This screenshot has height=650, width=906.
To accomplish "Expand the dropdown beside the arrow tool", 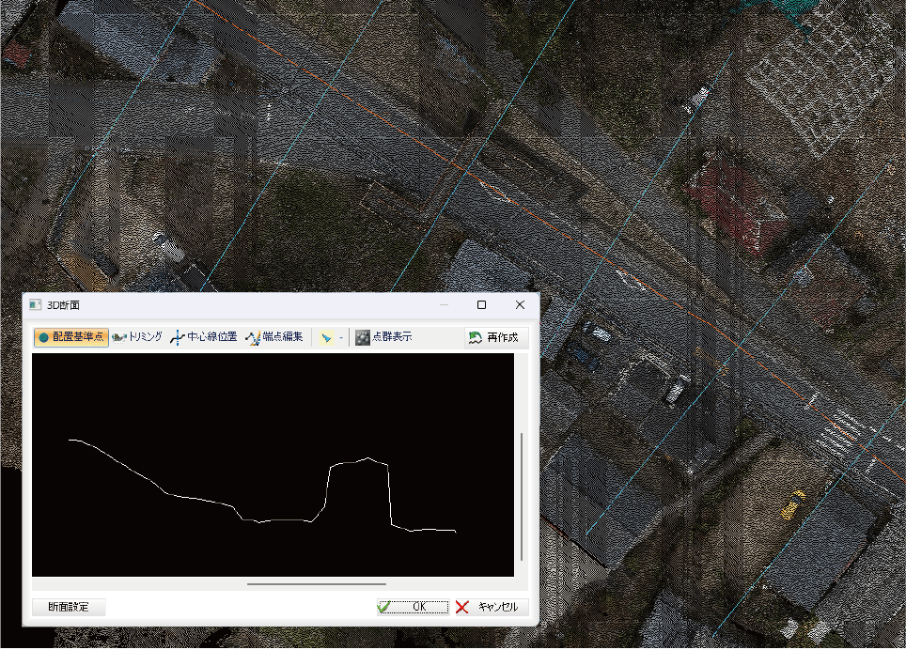I will coord(341,338).
